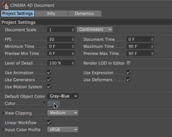
Task: Open the Dynamics tab
Action: [x=85, y=13]
